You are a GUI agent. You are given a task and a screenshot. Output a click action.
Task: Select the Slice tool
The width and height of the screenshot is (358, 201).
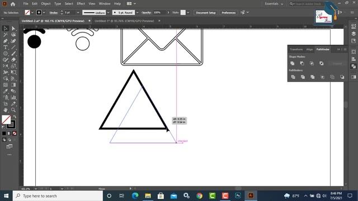tap(13, 104)
